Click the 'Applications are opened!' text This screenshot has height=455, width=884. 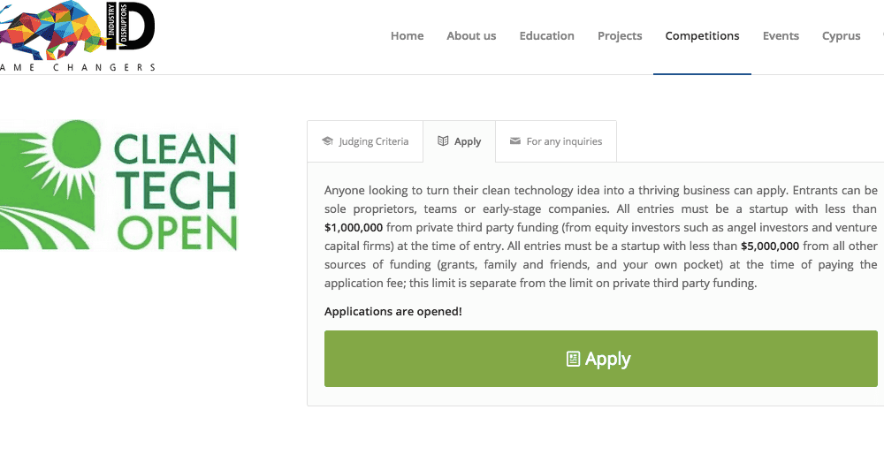coord(392,311)
